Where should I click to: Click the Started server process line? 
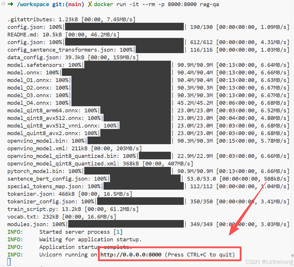click(x=81, y=232)
